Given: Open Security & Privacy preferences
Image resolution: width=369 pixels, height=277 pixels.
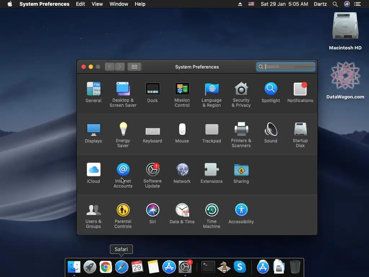Looking at the screenshot, I should click(x=241, y=94).
